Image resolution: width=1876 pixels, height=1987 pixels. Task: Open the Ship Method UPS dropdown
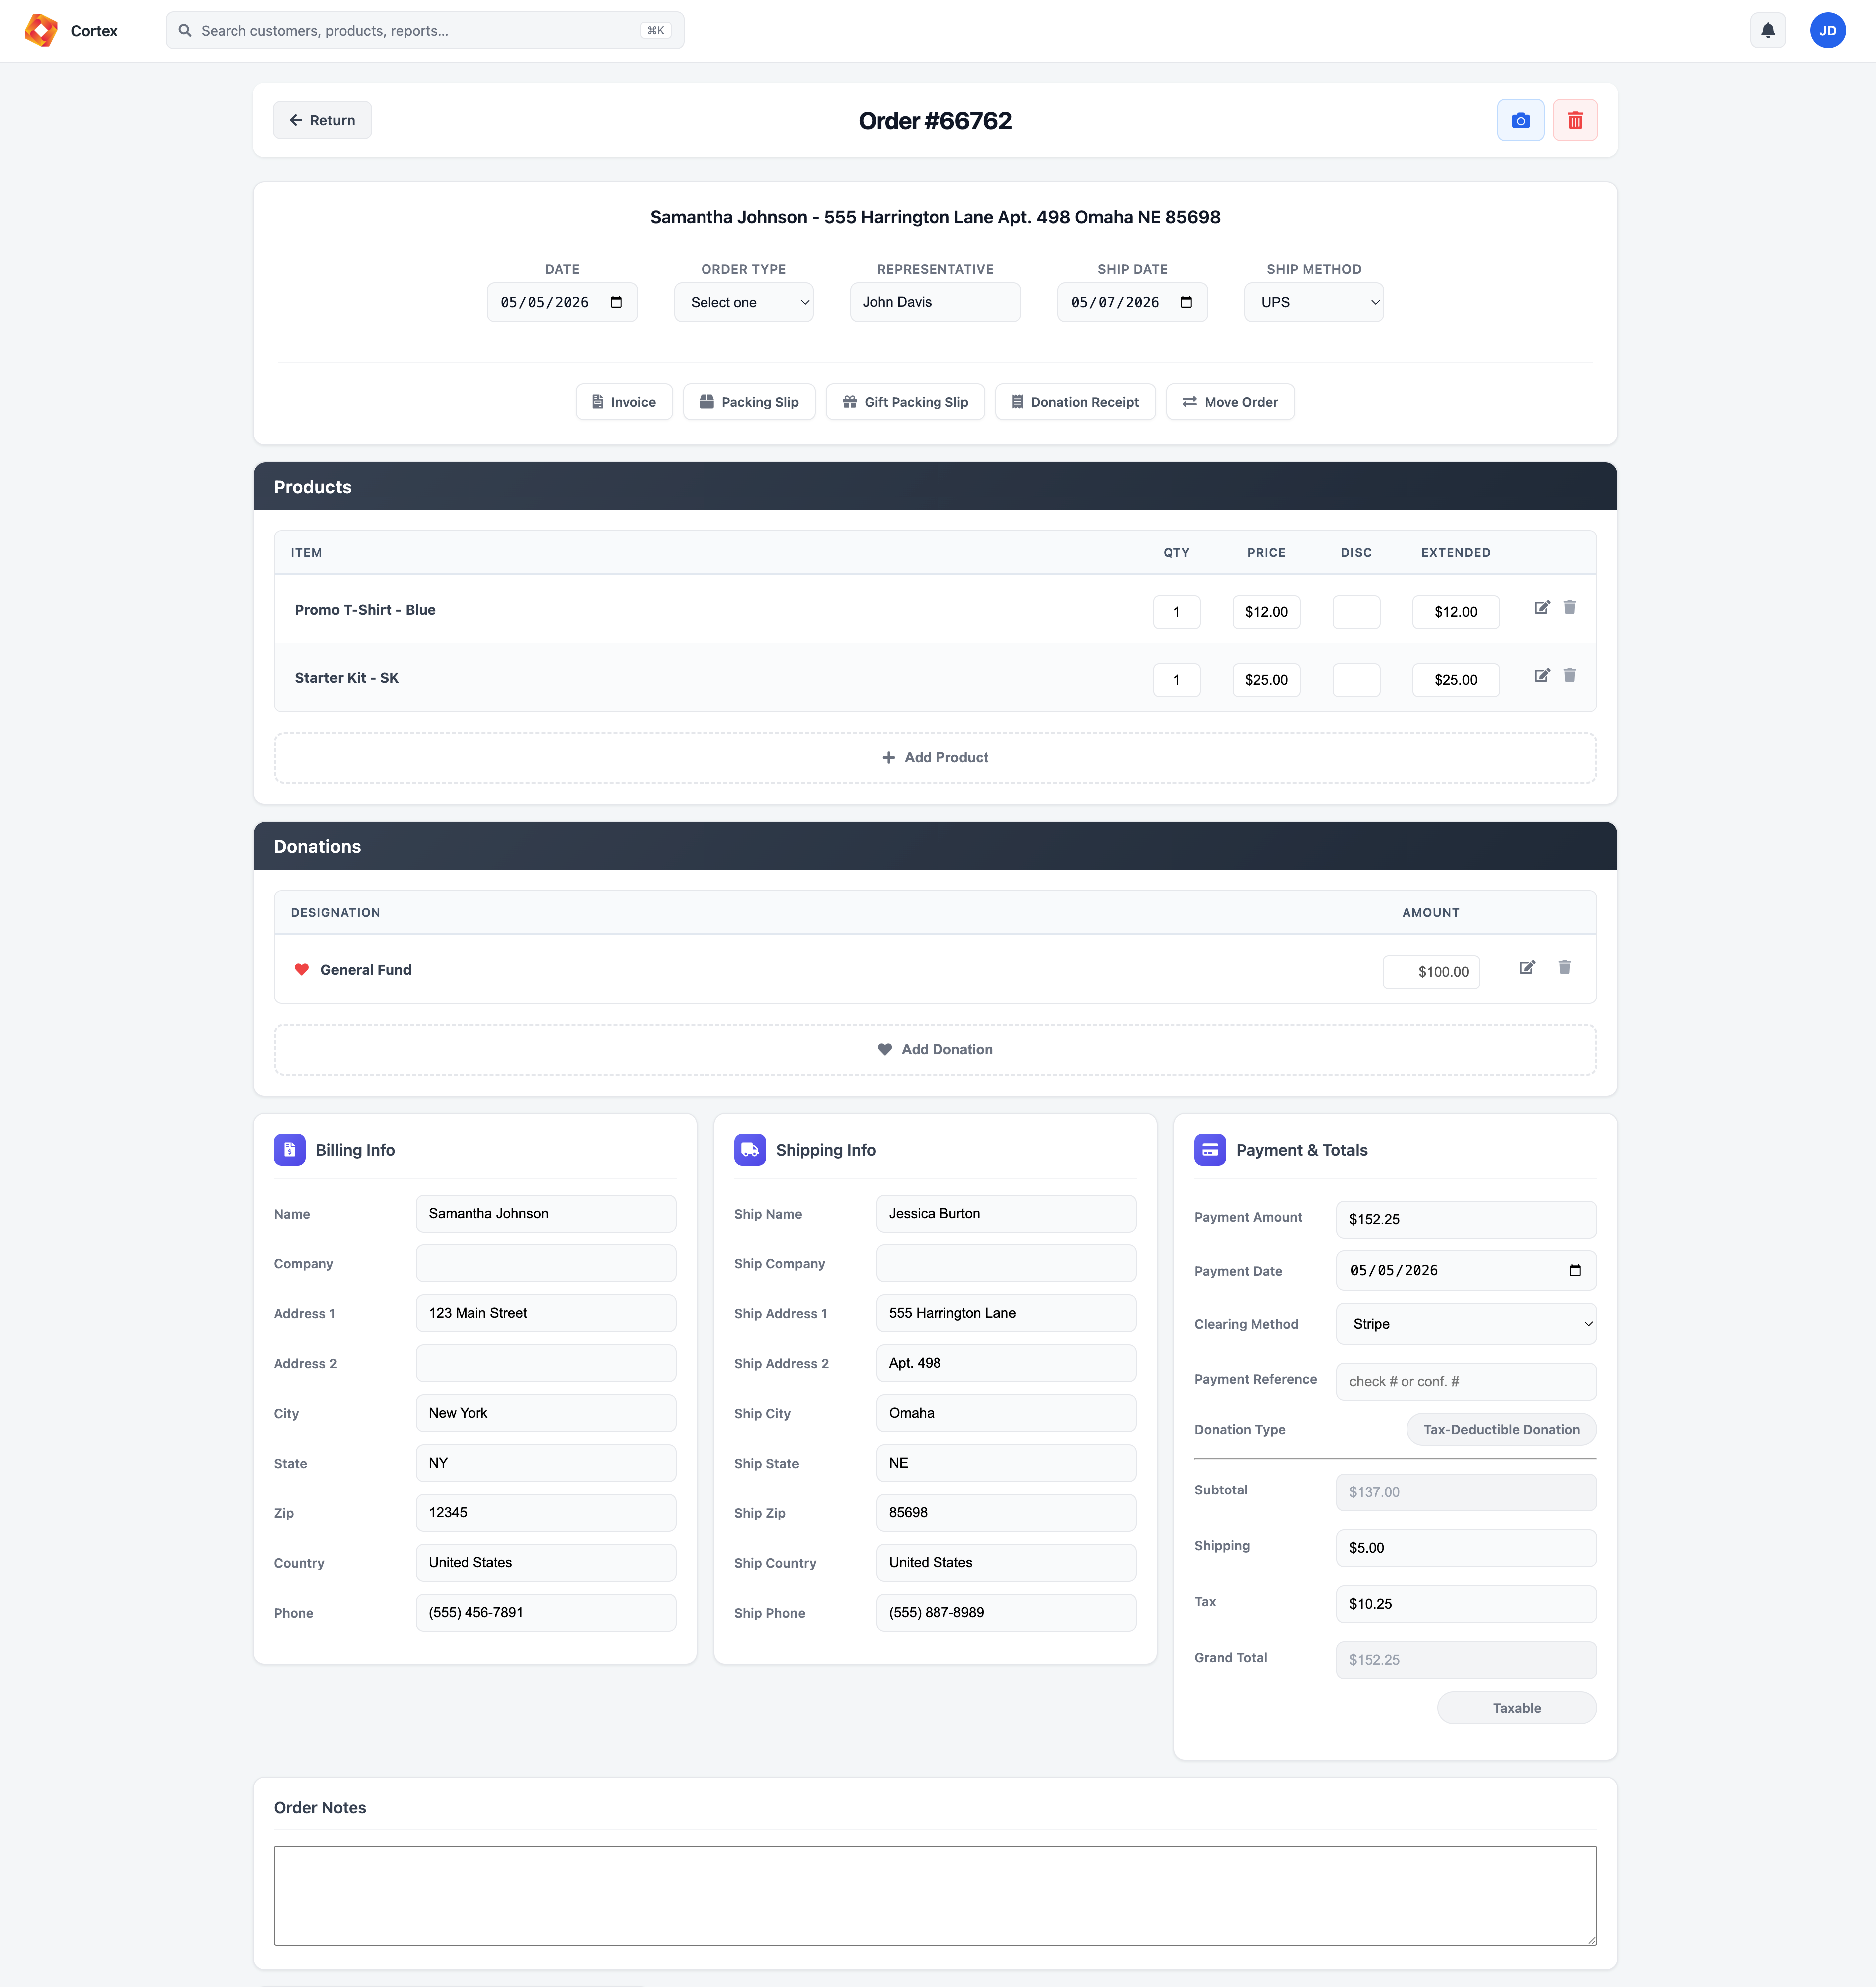pos(1313,303)
